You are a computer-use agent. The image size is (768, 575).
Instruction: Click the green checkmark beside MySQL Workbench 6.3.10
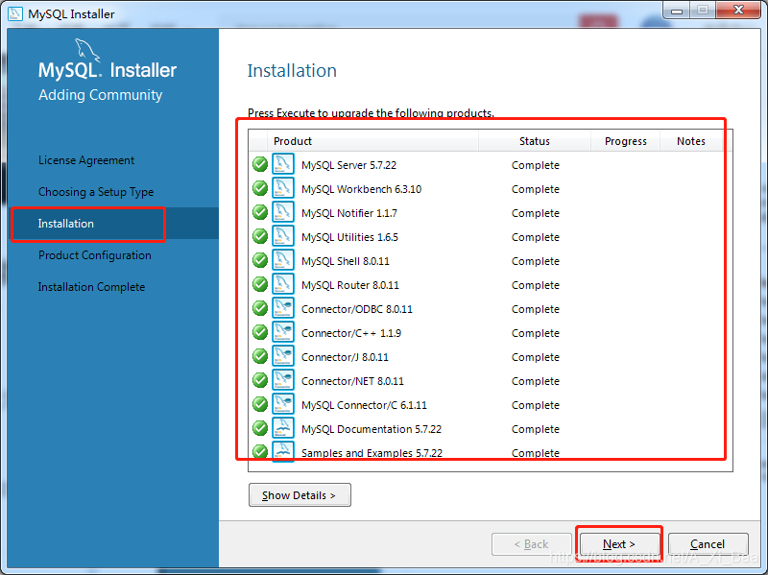[x=260, y=188]
